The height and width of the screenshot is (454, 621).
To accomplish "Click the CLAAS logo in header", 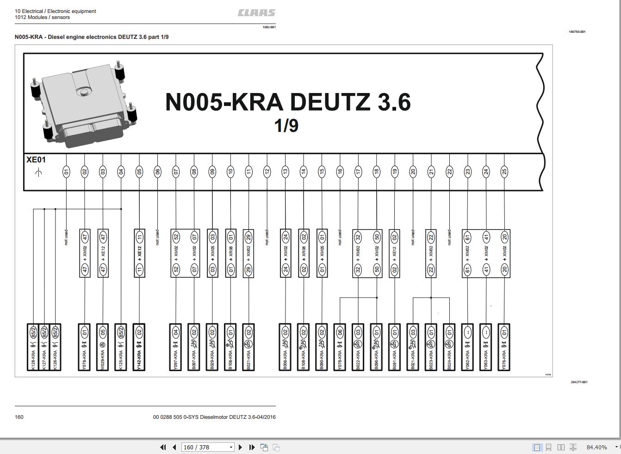I will (x=257, y=13).
